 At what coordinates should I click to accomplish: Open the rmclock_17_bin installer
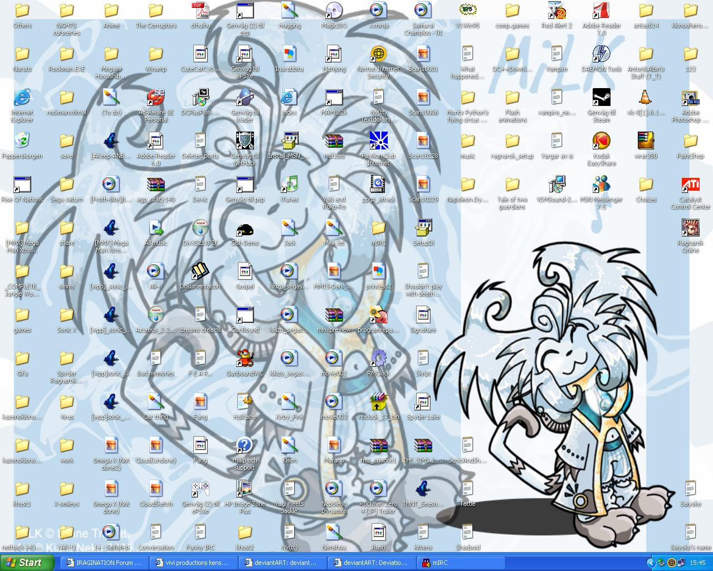378,402
